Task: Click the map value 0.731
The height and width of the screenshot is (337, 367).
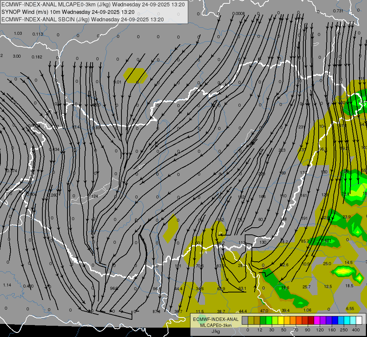Action: [x=338, y=11]
